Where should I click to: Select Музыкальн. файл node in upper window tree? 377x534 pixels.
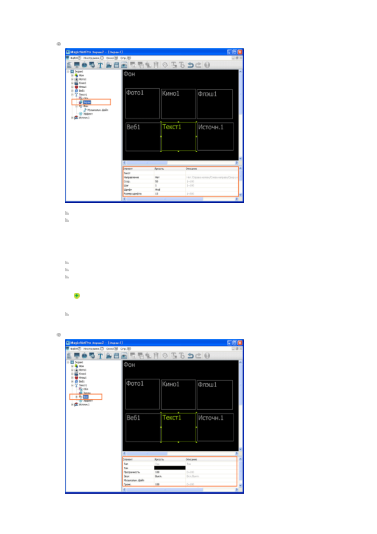98,110
